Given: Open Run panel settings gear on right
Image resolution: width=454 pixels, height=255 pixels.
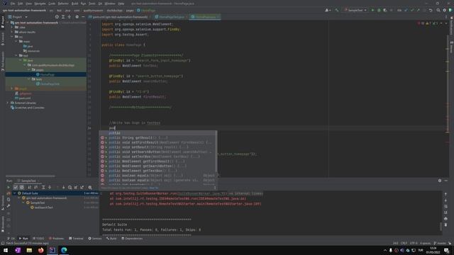Looking at the screenshot, I should point(440,181).
